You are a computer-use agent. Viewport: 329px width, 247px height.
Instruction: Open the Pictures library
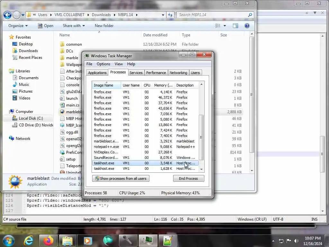(x=26, y=91)
